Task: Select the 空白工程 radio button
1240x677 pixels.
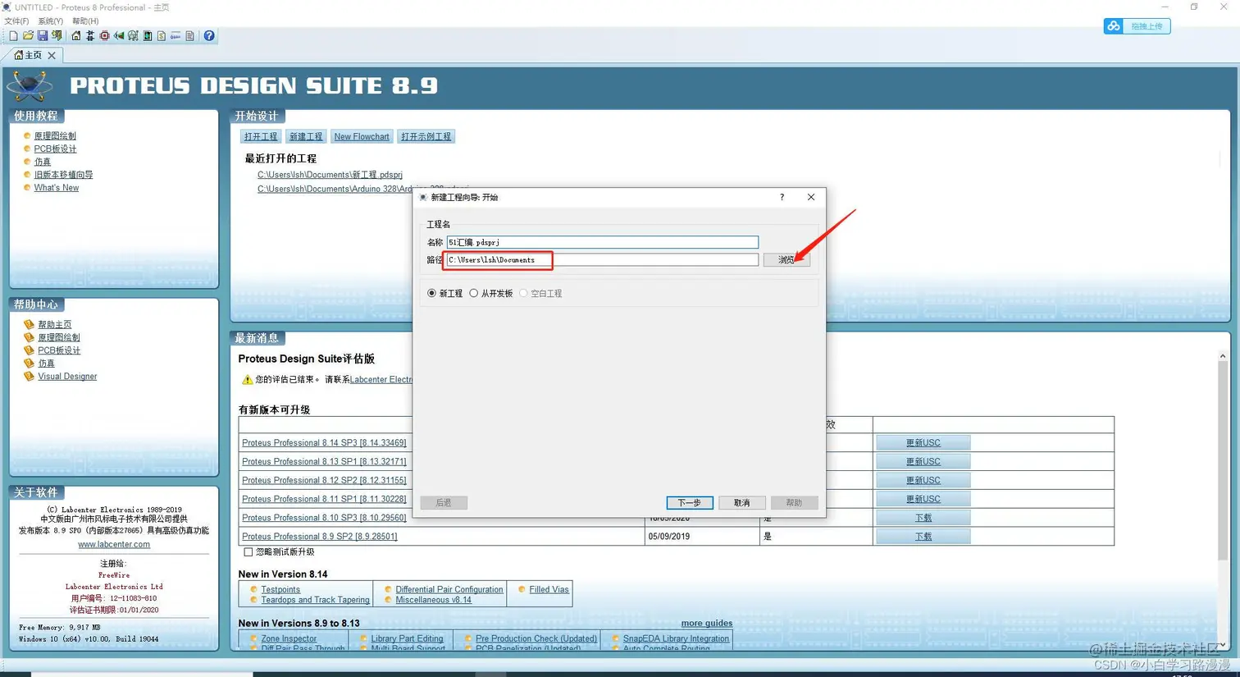Action: [x=524, y=293]
